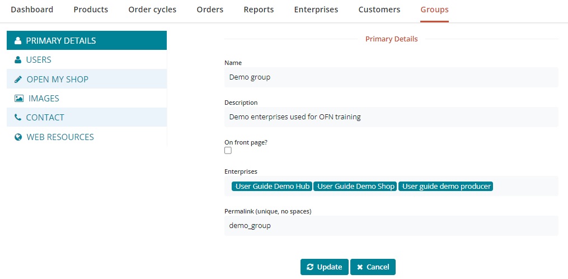Click the phone icon next to Contact
Image resolution: width=568 pixels, height=279 pixels.
click(18, 118)
